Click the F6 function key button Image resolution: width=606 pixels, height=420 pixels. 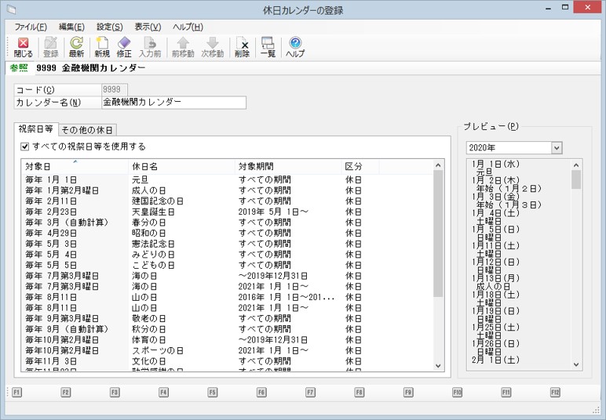pyautogui.click(x=261, y=393)
